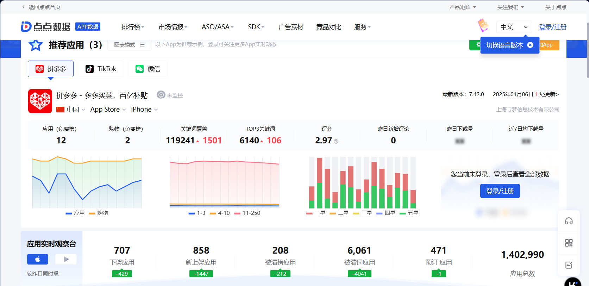Select the Apple App Store platform button
The width and height of the screenshot is (589, 286).
point(38,259)
